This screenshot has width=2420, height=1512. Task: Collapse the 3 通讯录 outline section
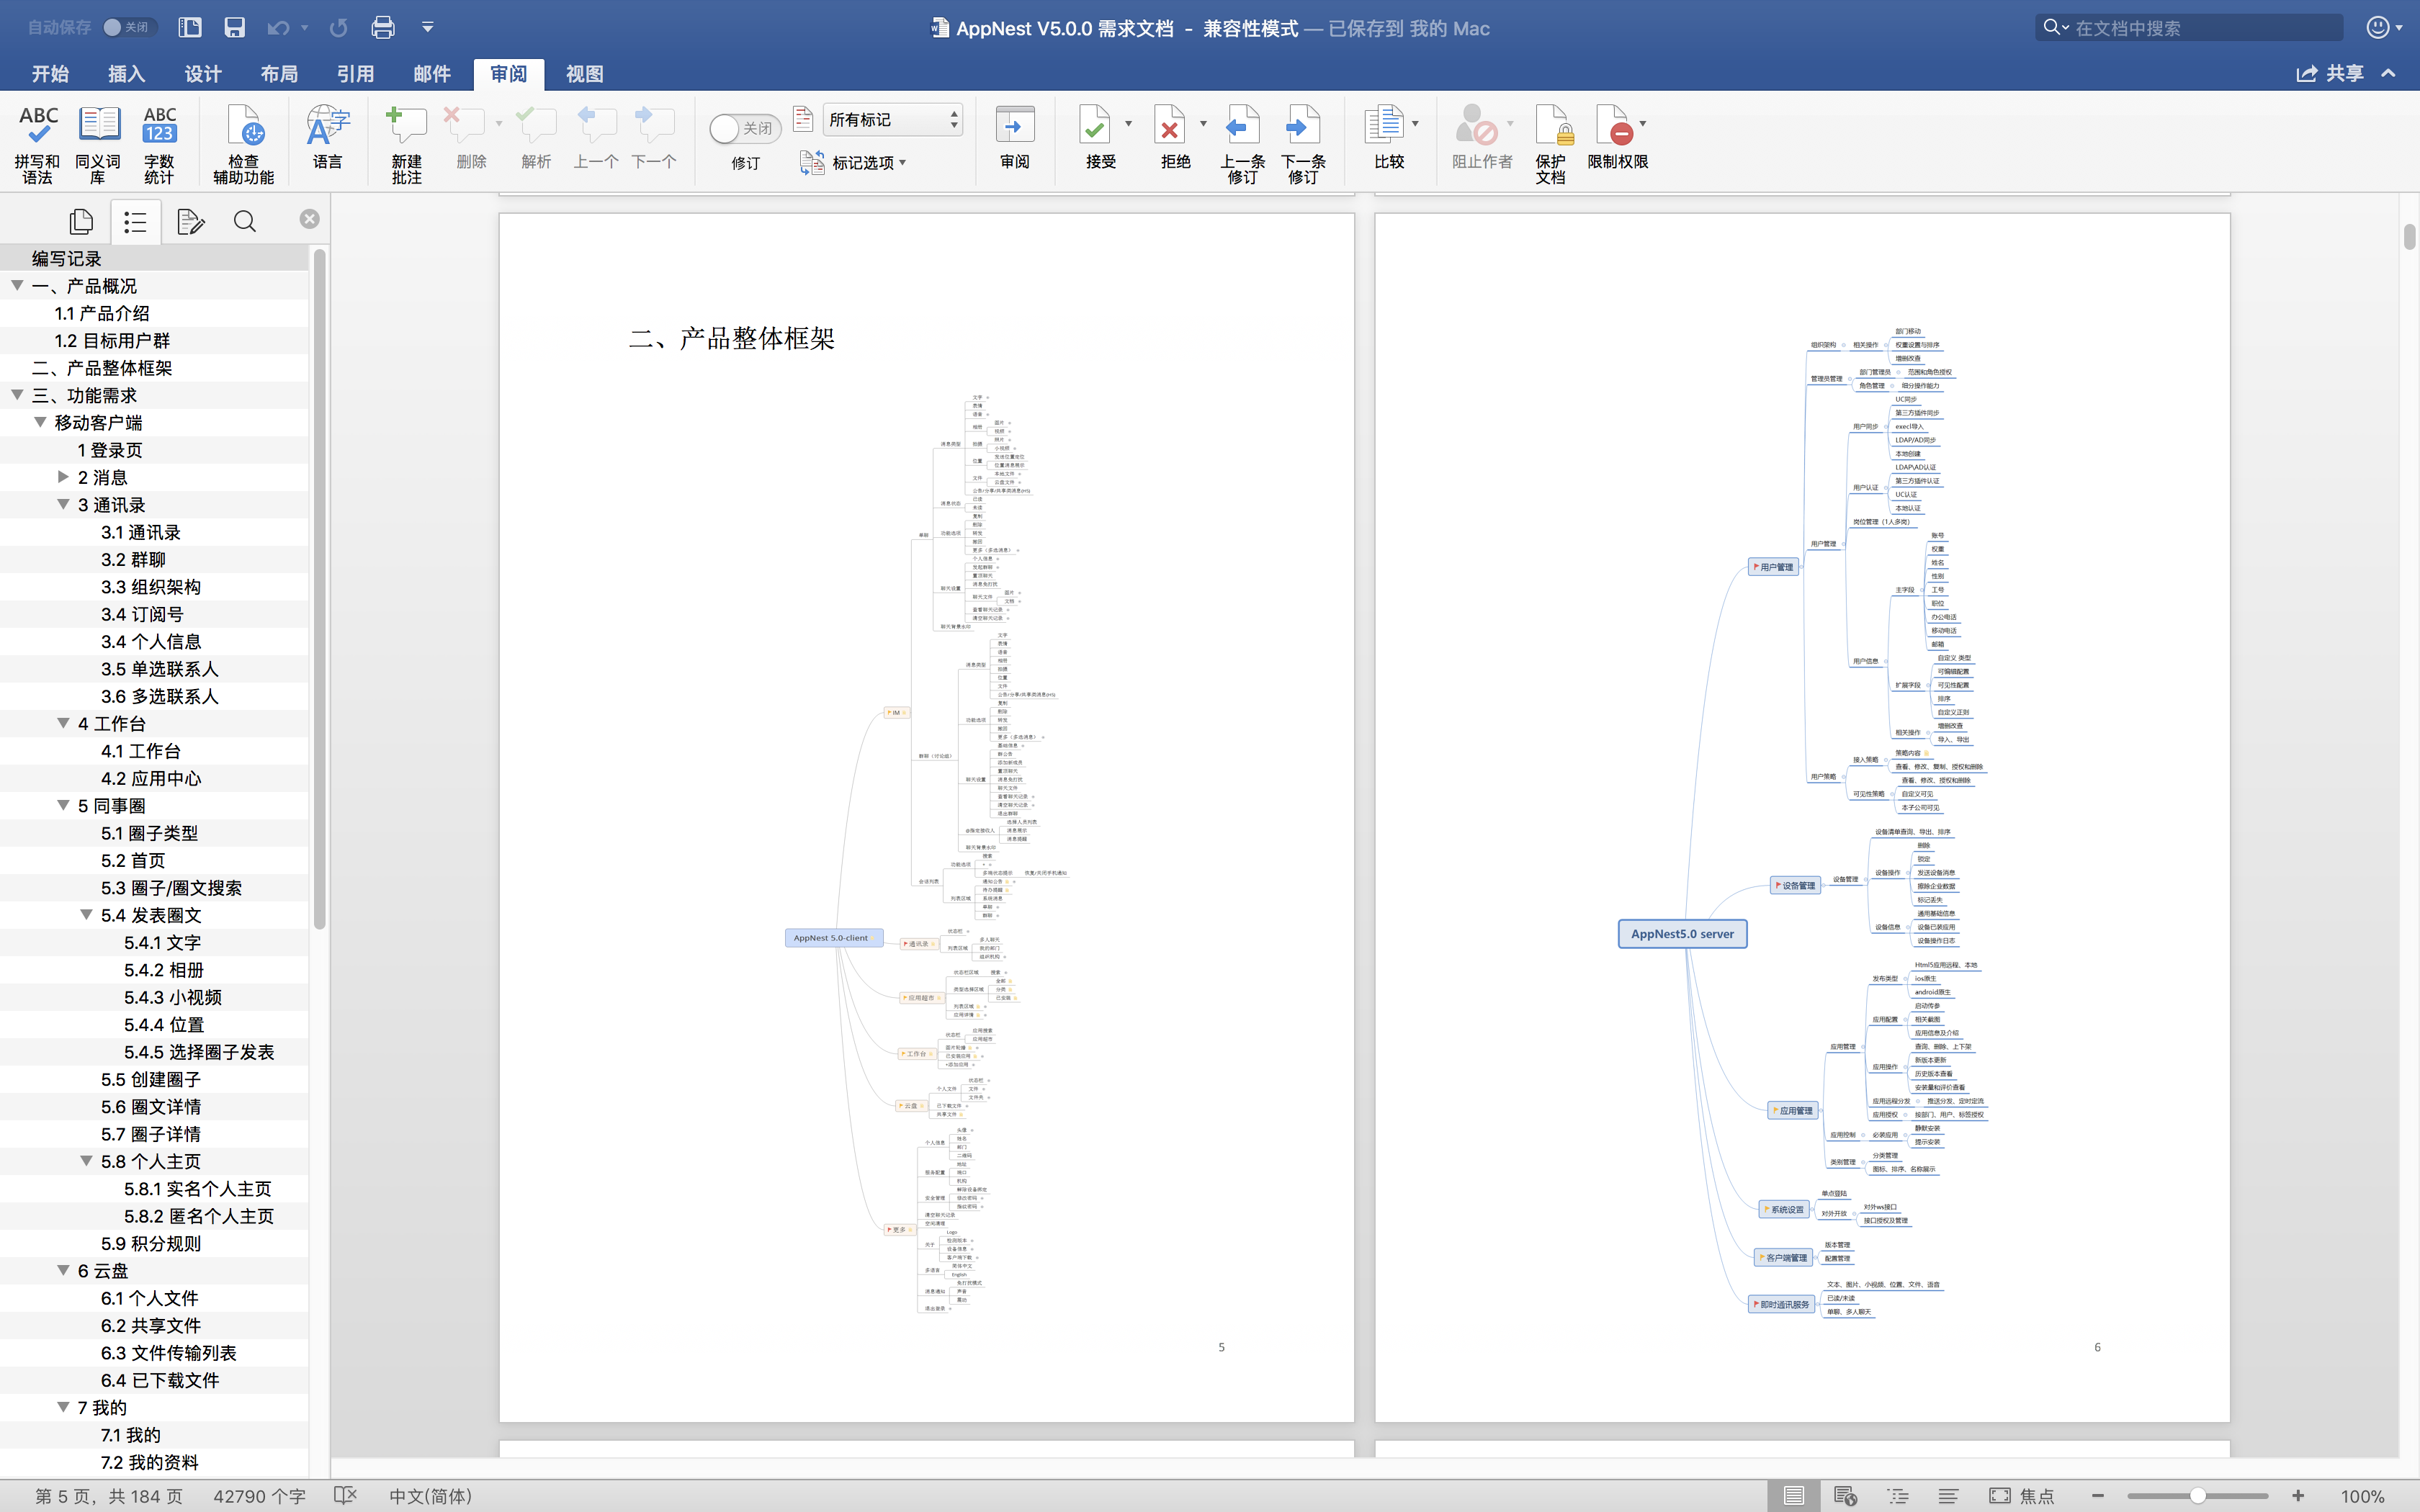63,505
